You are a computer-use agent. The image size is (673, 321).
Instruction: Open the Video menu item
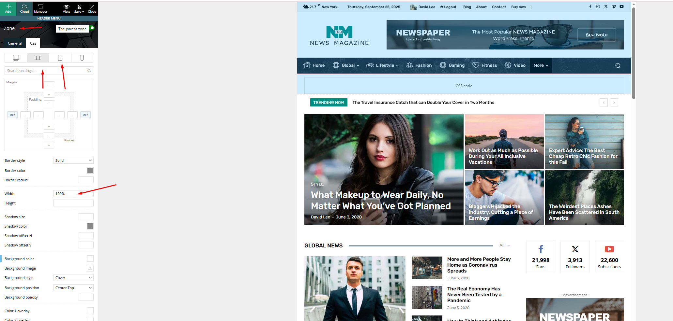tap(515, 65)
